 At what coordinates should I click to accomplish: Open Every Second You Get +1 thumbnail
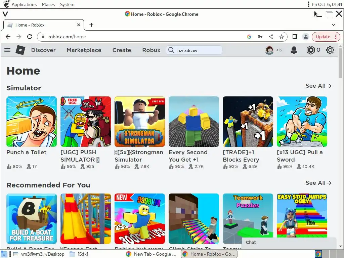coord(194,122)
